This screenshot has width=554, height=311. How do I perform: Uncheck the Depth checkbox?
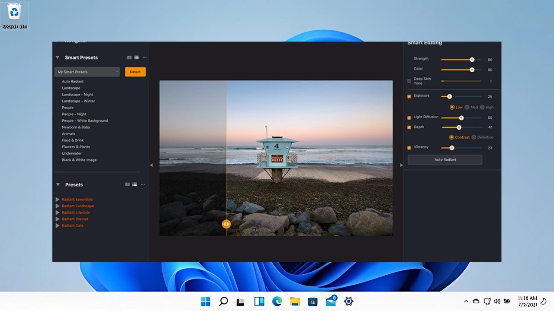click(409, 127)
